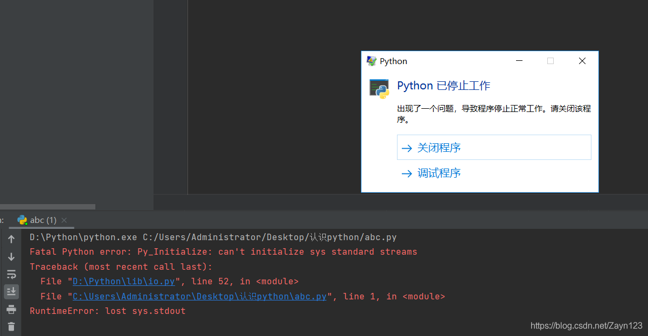Clear console with the trash icon
This screenshot has height=336, width=648.
11,327
